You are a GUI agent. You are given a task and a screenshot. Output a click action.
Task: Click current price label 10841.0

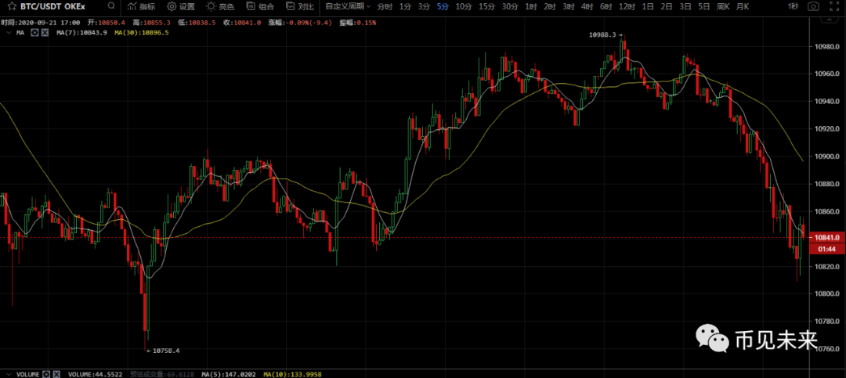coord(827,237)
